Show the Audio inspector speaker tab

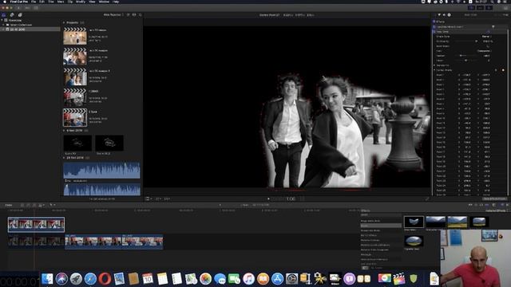point(444,14)
